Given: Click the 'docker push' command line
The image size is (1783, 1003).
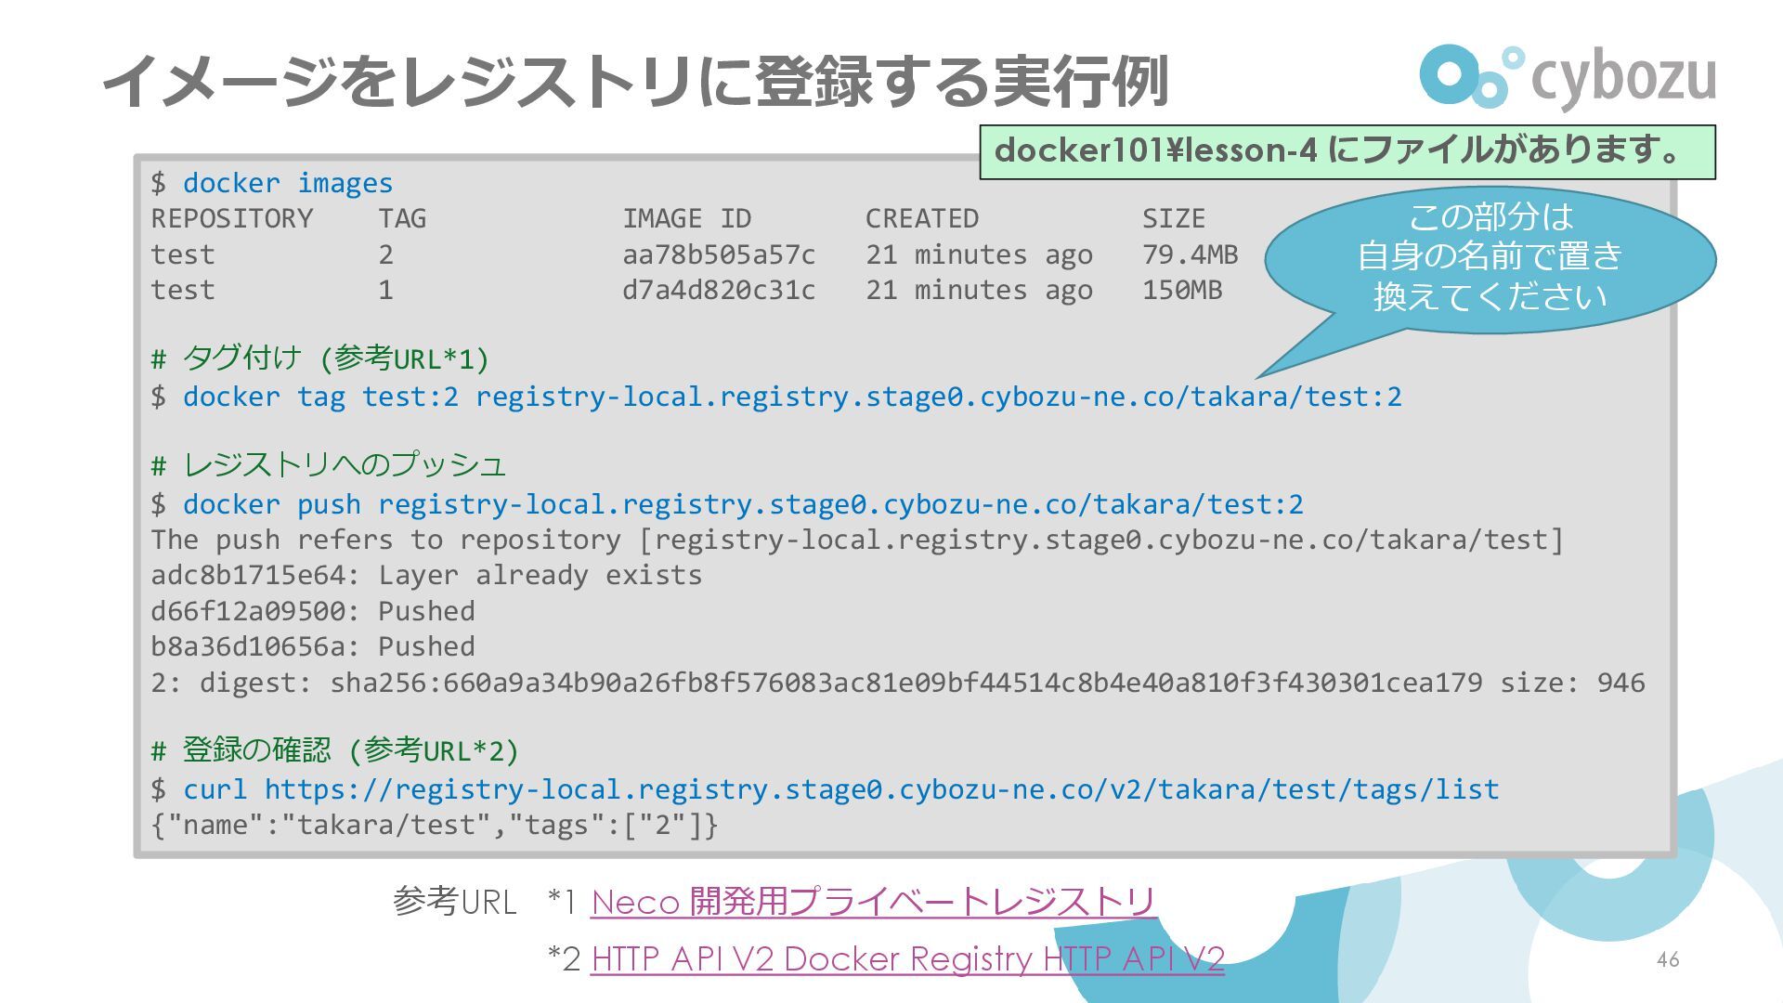Looking at the screenshot, I should tap(727, 504).
